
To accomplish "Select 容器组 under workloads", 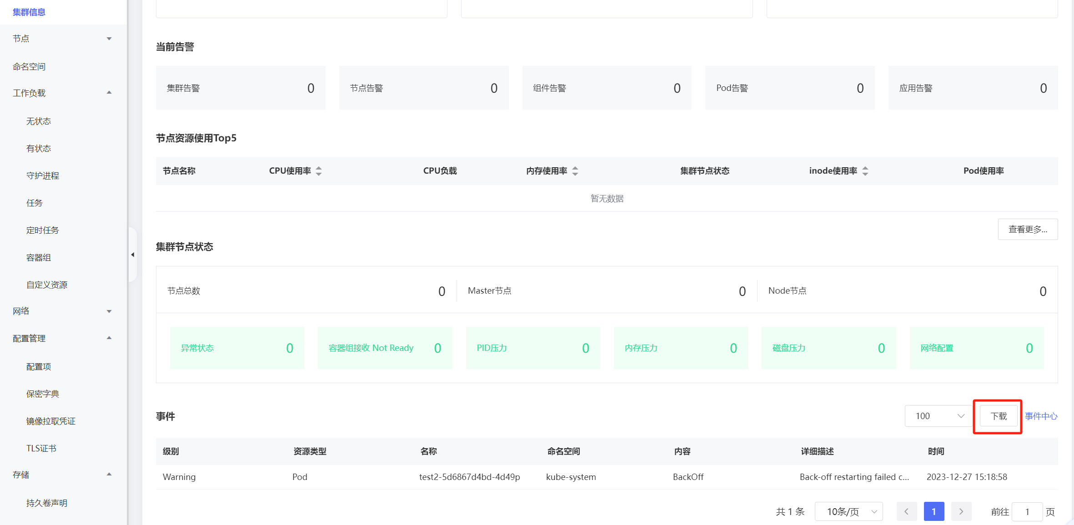I will [x=39, y=257].
